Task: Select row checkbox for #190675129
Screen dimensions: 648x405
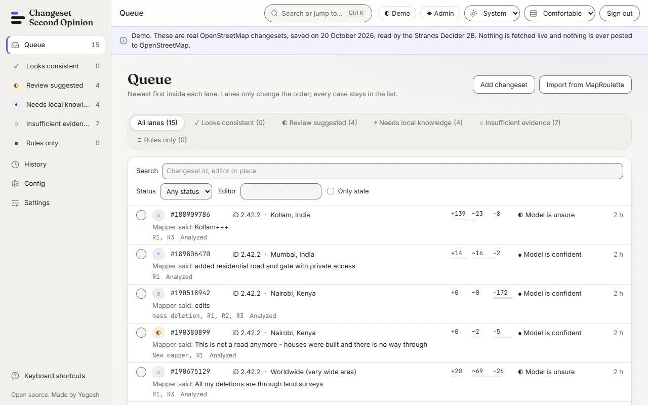Action: (141, 372)
